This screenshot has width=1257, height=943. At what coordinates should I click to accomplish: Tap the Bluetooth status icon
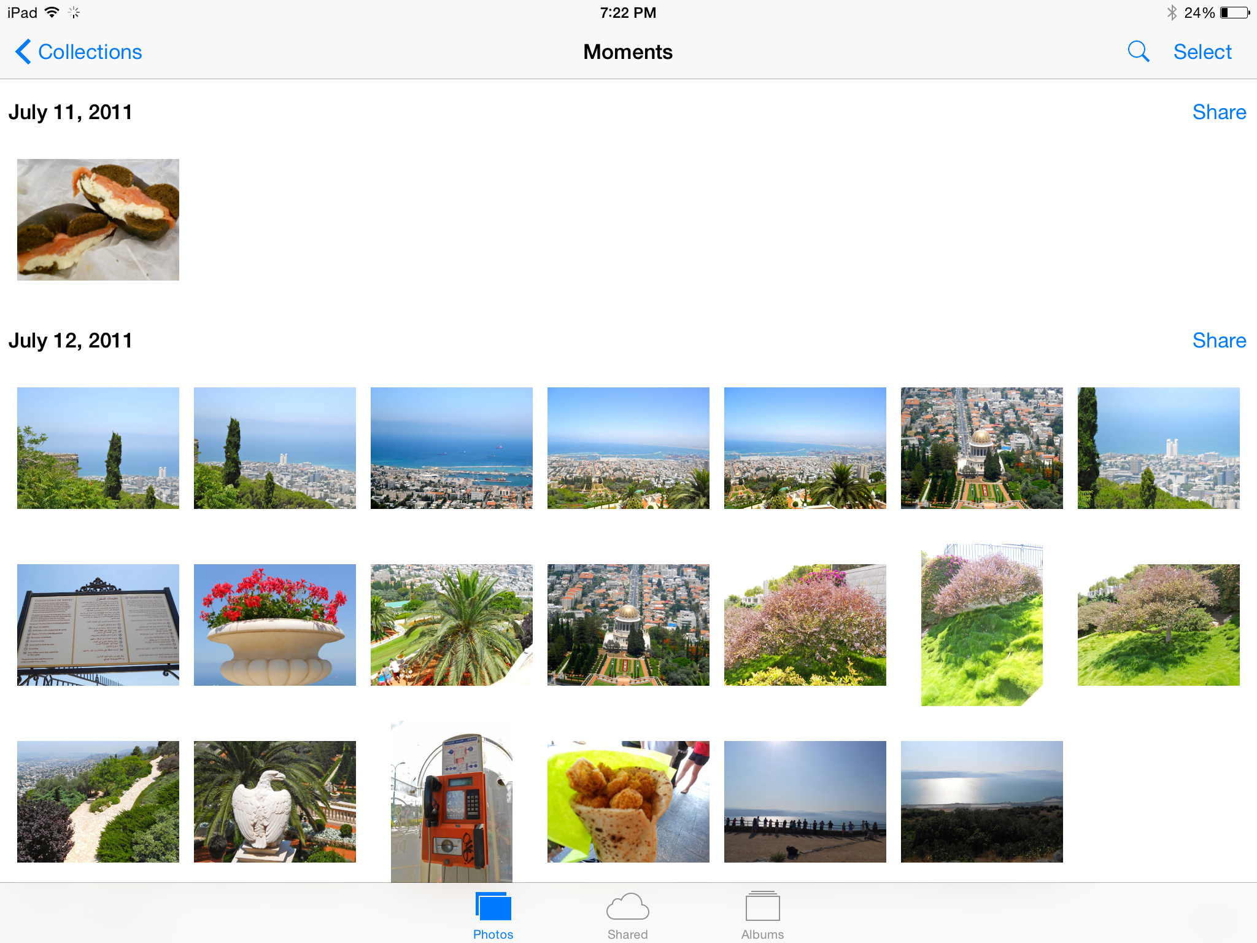click(1171, 13)
